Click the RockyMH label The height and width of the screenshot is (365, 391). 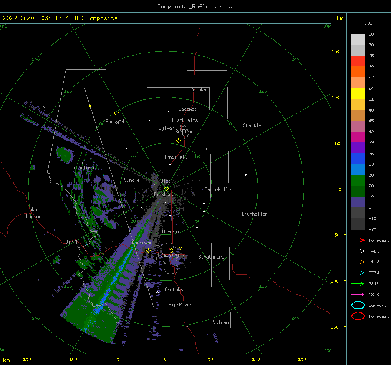click(115, 122)
